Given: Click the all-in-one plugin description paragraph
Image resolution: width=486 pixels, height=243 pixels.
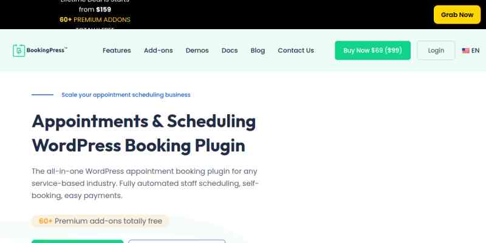Looking at the screenshot, I should 145,183.
